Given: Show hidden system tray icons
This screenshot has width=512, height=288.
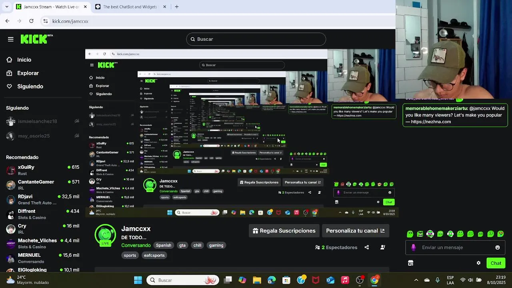Looking at the screenshot, I should click(416, 280).
